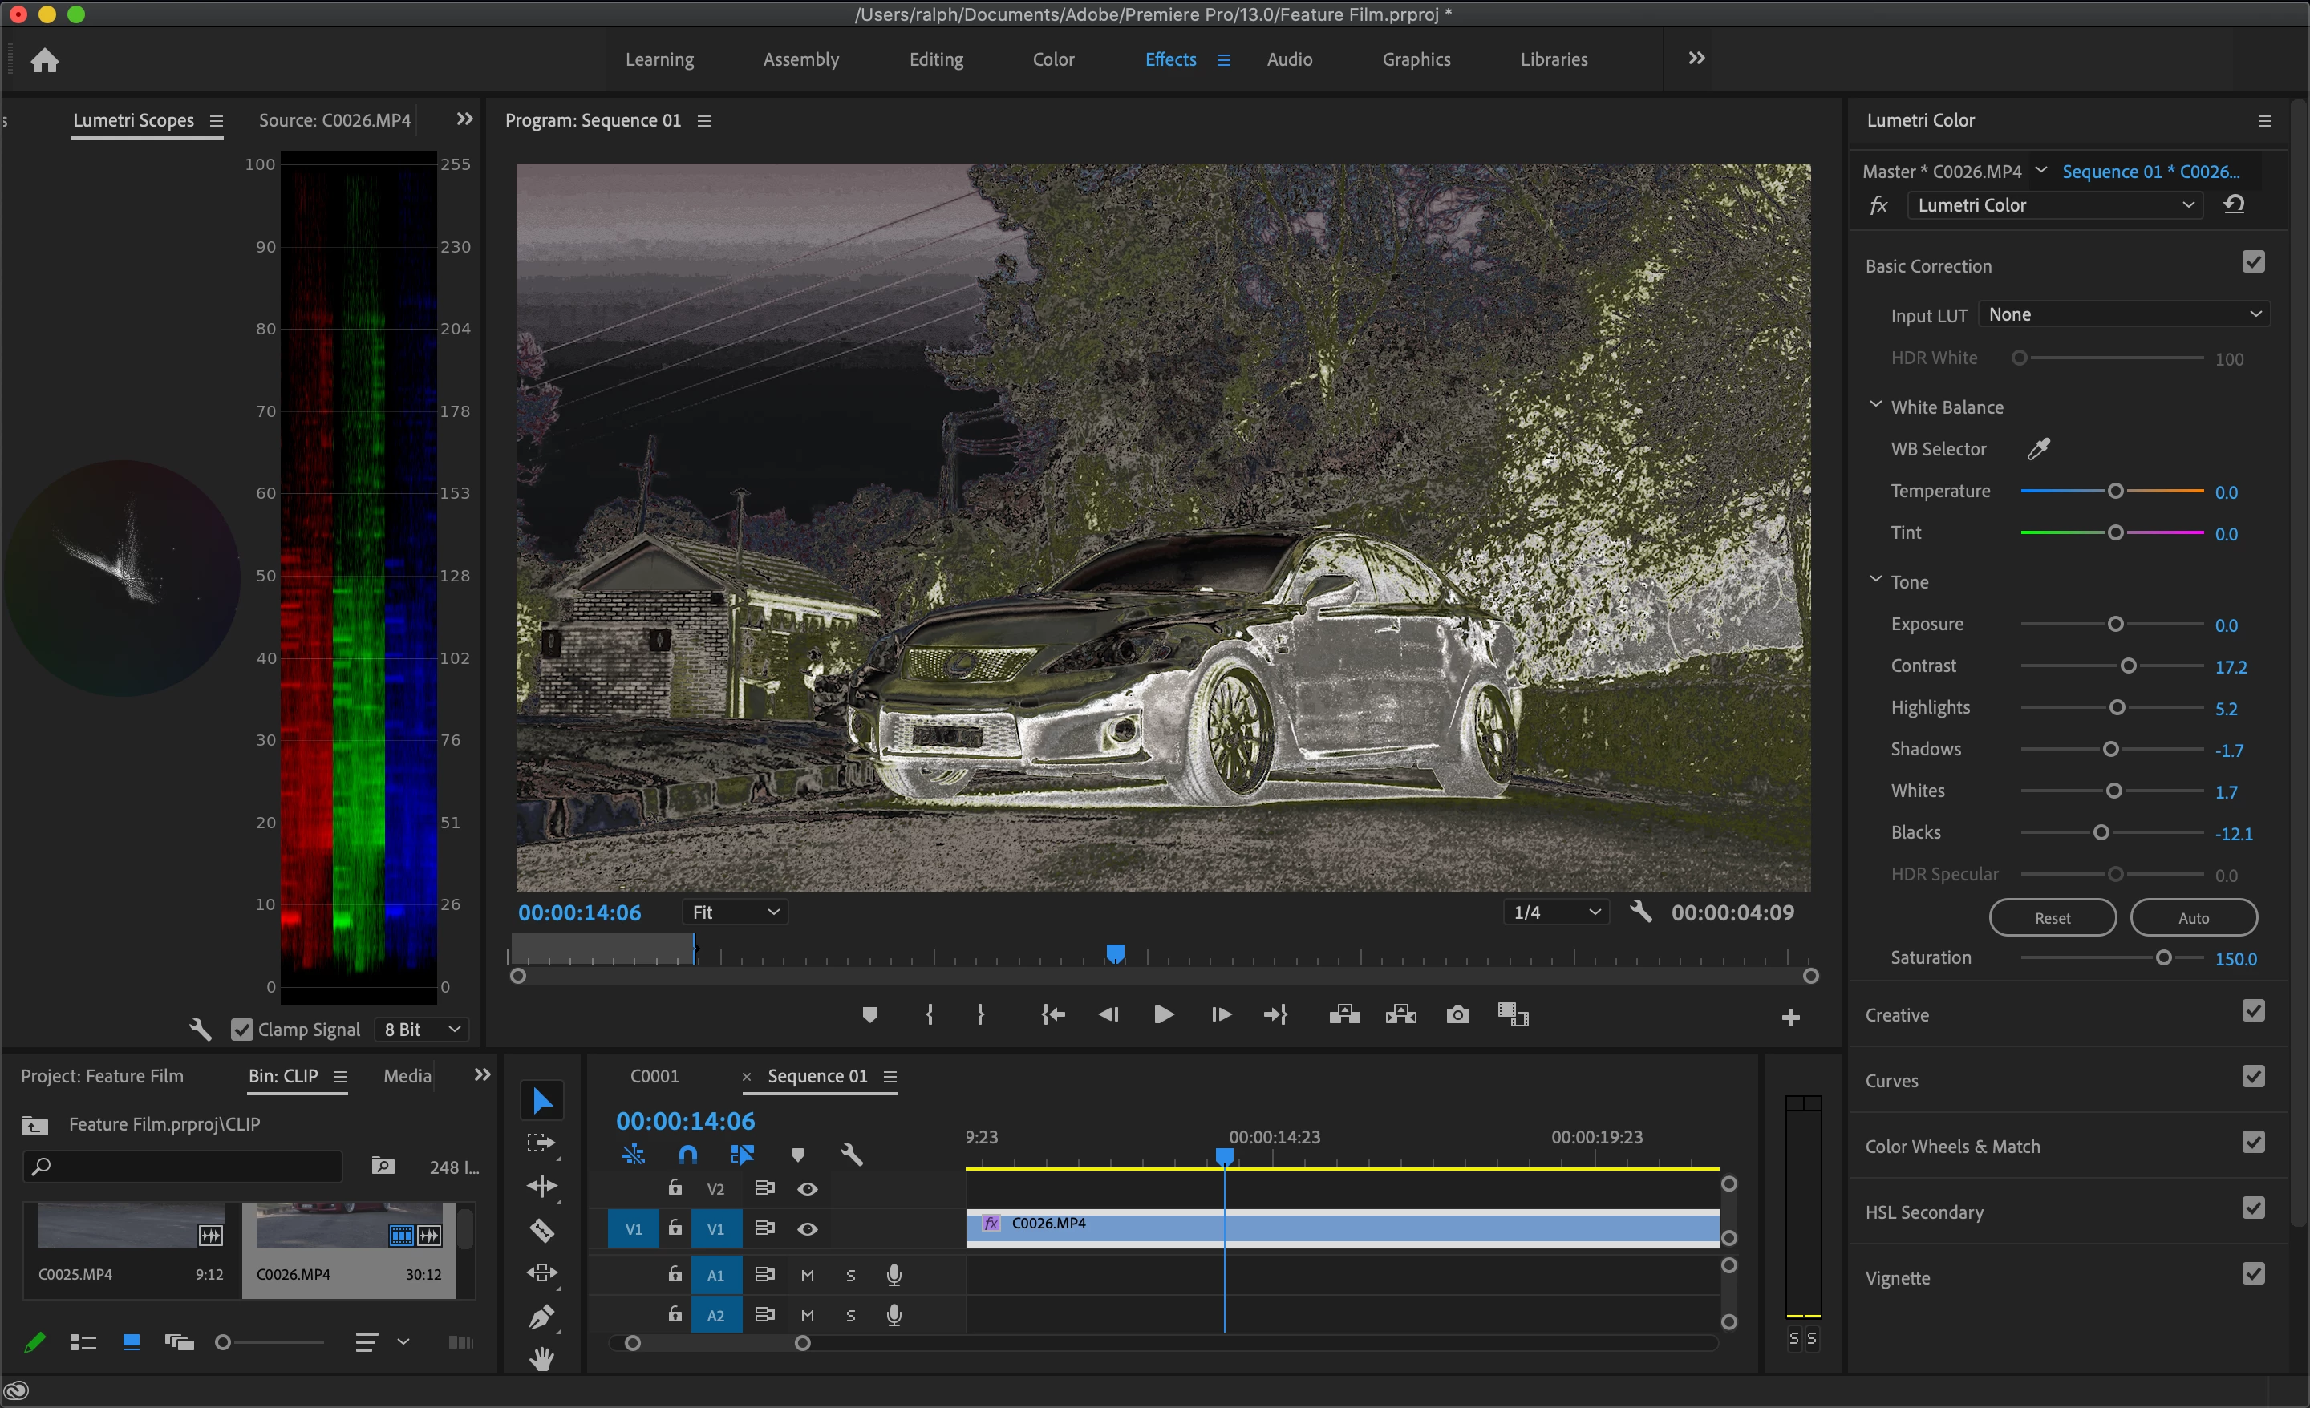This screenshot has width=2310, height=1408.
Task: Select the Pen tool in timeline toolbar
Action: [542, 1316]
